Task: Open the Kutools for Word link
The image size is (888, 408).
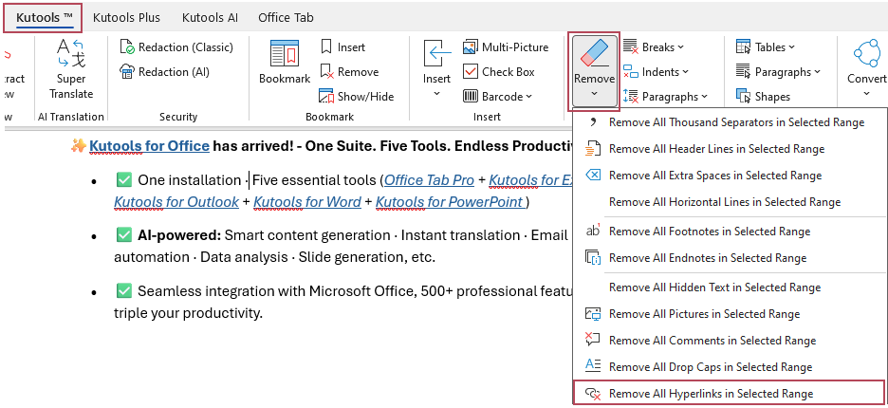Action: click(x=307, y=202)
